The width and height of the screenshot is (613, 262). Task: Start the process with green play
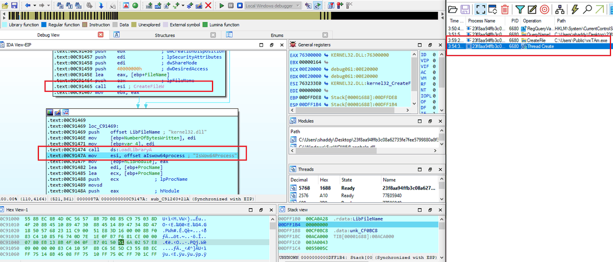221,5
